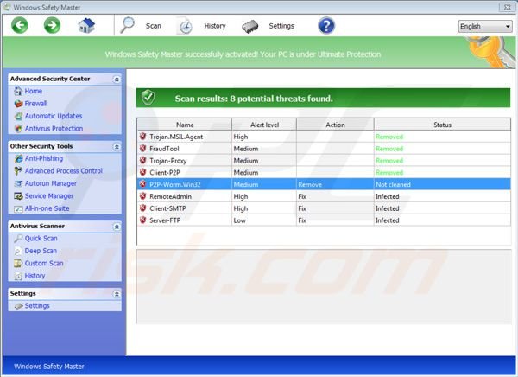
Task: Click the Service Manager icon
Action: point(18,196)
